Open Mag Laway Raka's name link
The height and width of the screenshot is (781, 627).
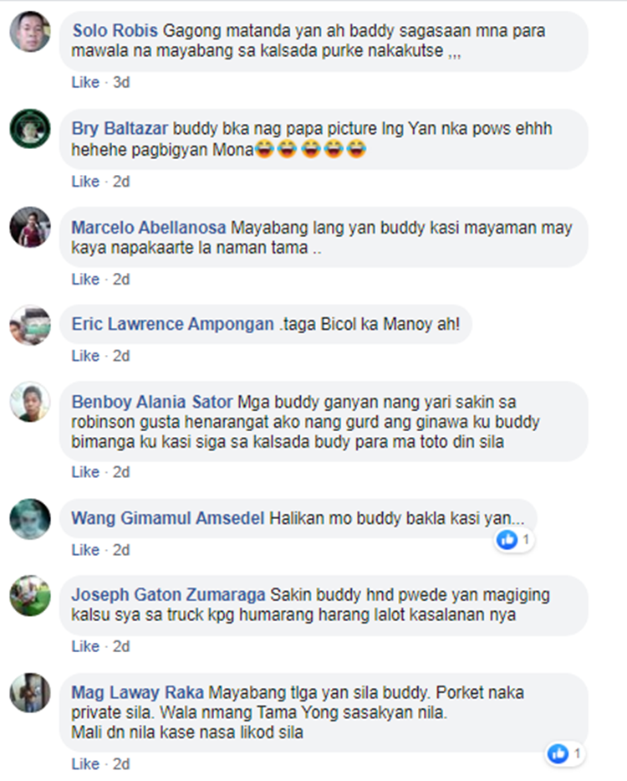click(137, 692)
